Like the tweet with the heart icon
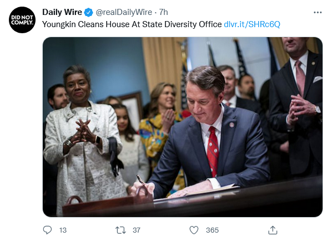The width and height of the screenshot is (332, 242). 194,230
